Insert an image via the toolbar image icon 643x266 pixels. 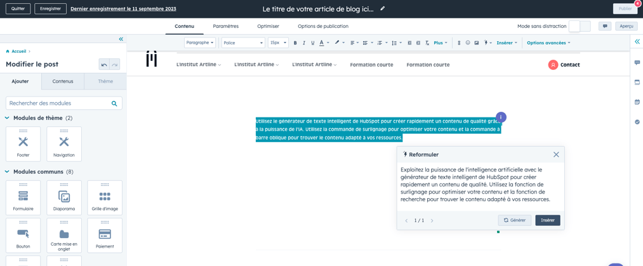pos(477,43)
